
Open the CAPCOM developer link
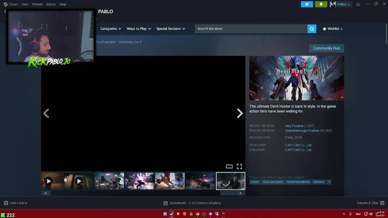click(298, 145)
